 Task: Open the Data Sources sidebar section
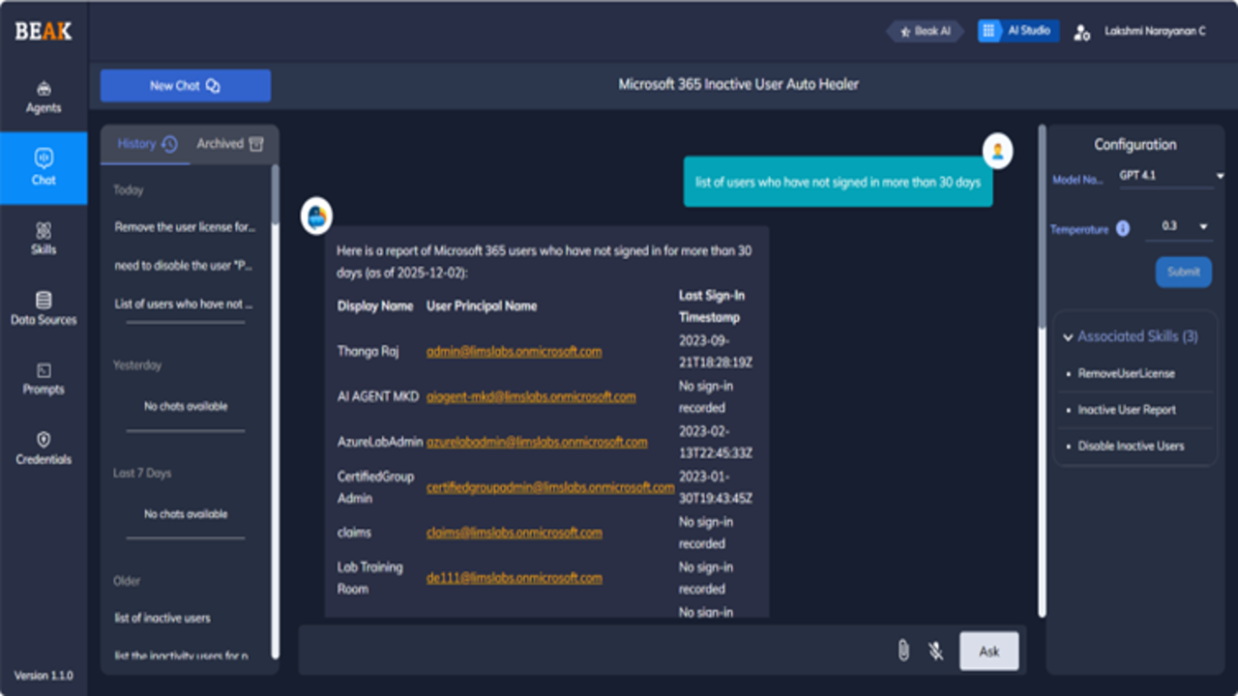44,309
